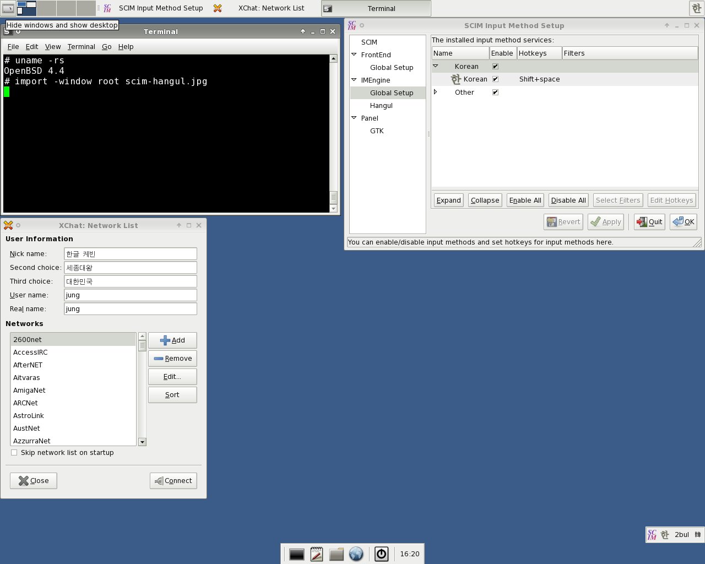The image size is (705, 564).
Task: Click the Quit button in SCIM Setup
Action: coord(649,222)
